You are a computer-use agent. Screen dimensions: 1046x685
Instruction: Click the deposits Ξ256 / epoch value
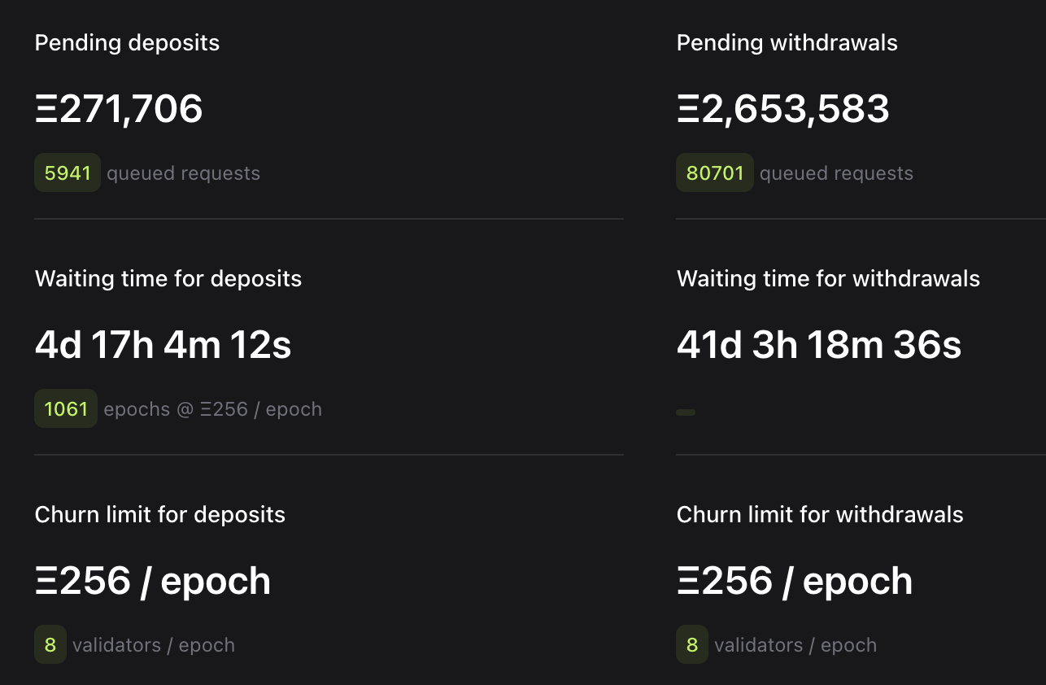coord(153,581)
